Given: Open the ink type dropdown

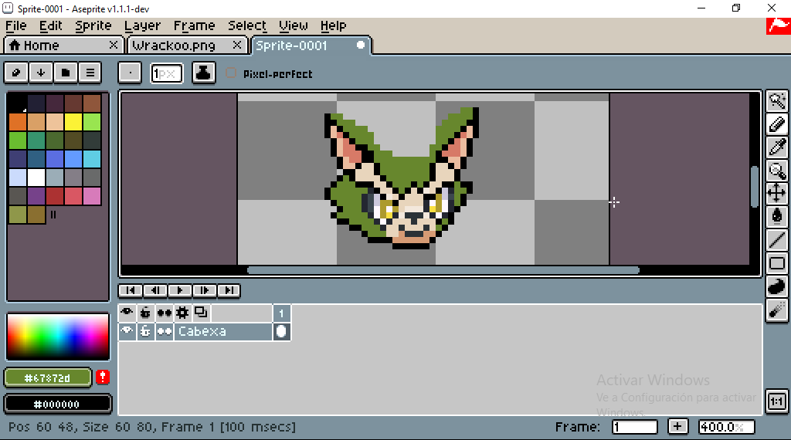Looking at the screenshot, I should pyautogui.click(x=204, y=73).
